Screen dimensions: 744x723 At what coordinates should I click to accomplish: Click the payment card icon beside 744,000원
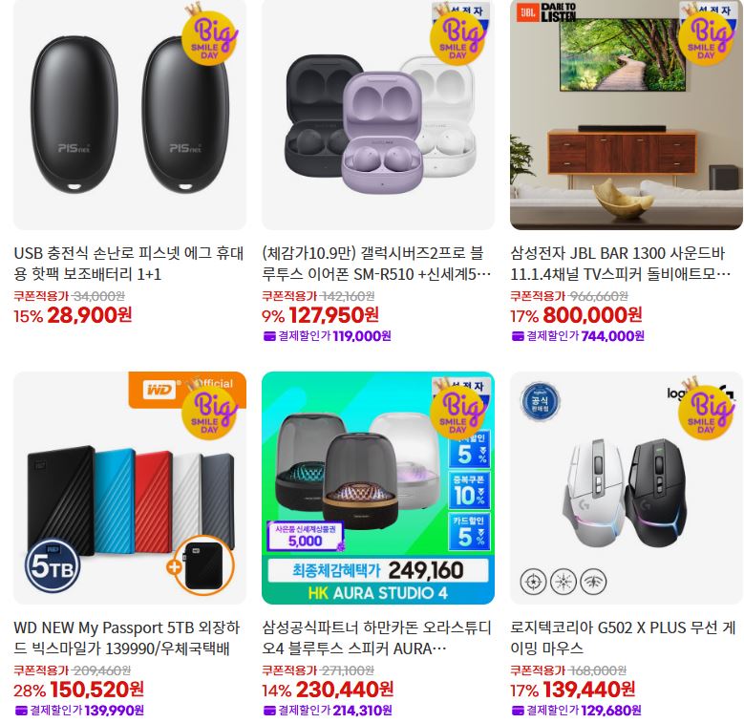point(518,336)
